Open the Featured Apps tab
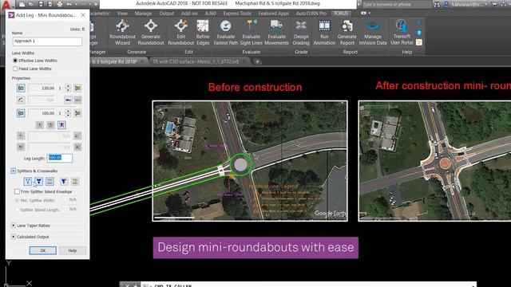This screenshot has height=287, width=511. point(273,14)
